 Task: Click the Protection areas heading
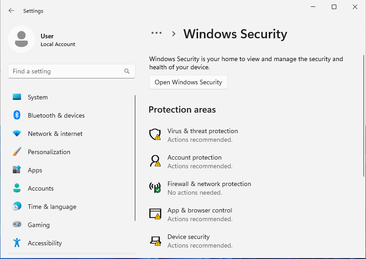click(182, 109)
